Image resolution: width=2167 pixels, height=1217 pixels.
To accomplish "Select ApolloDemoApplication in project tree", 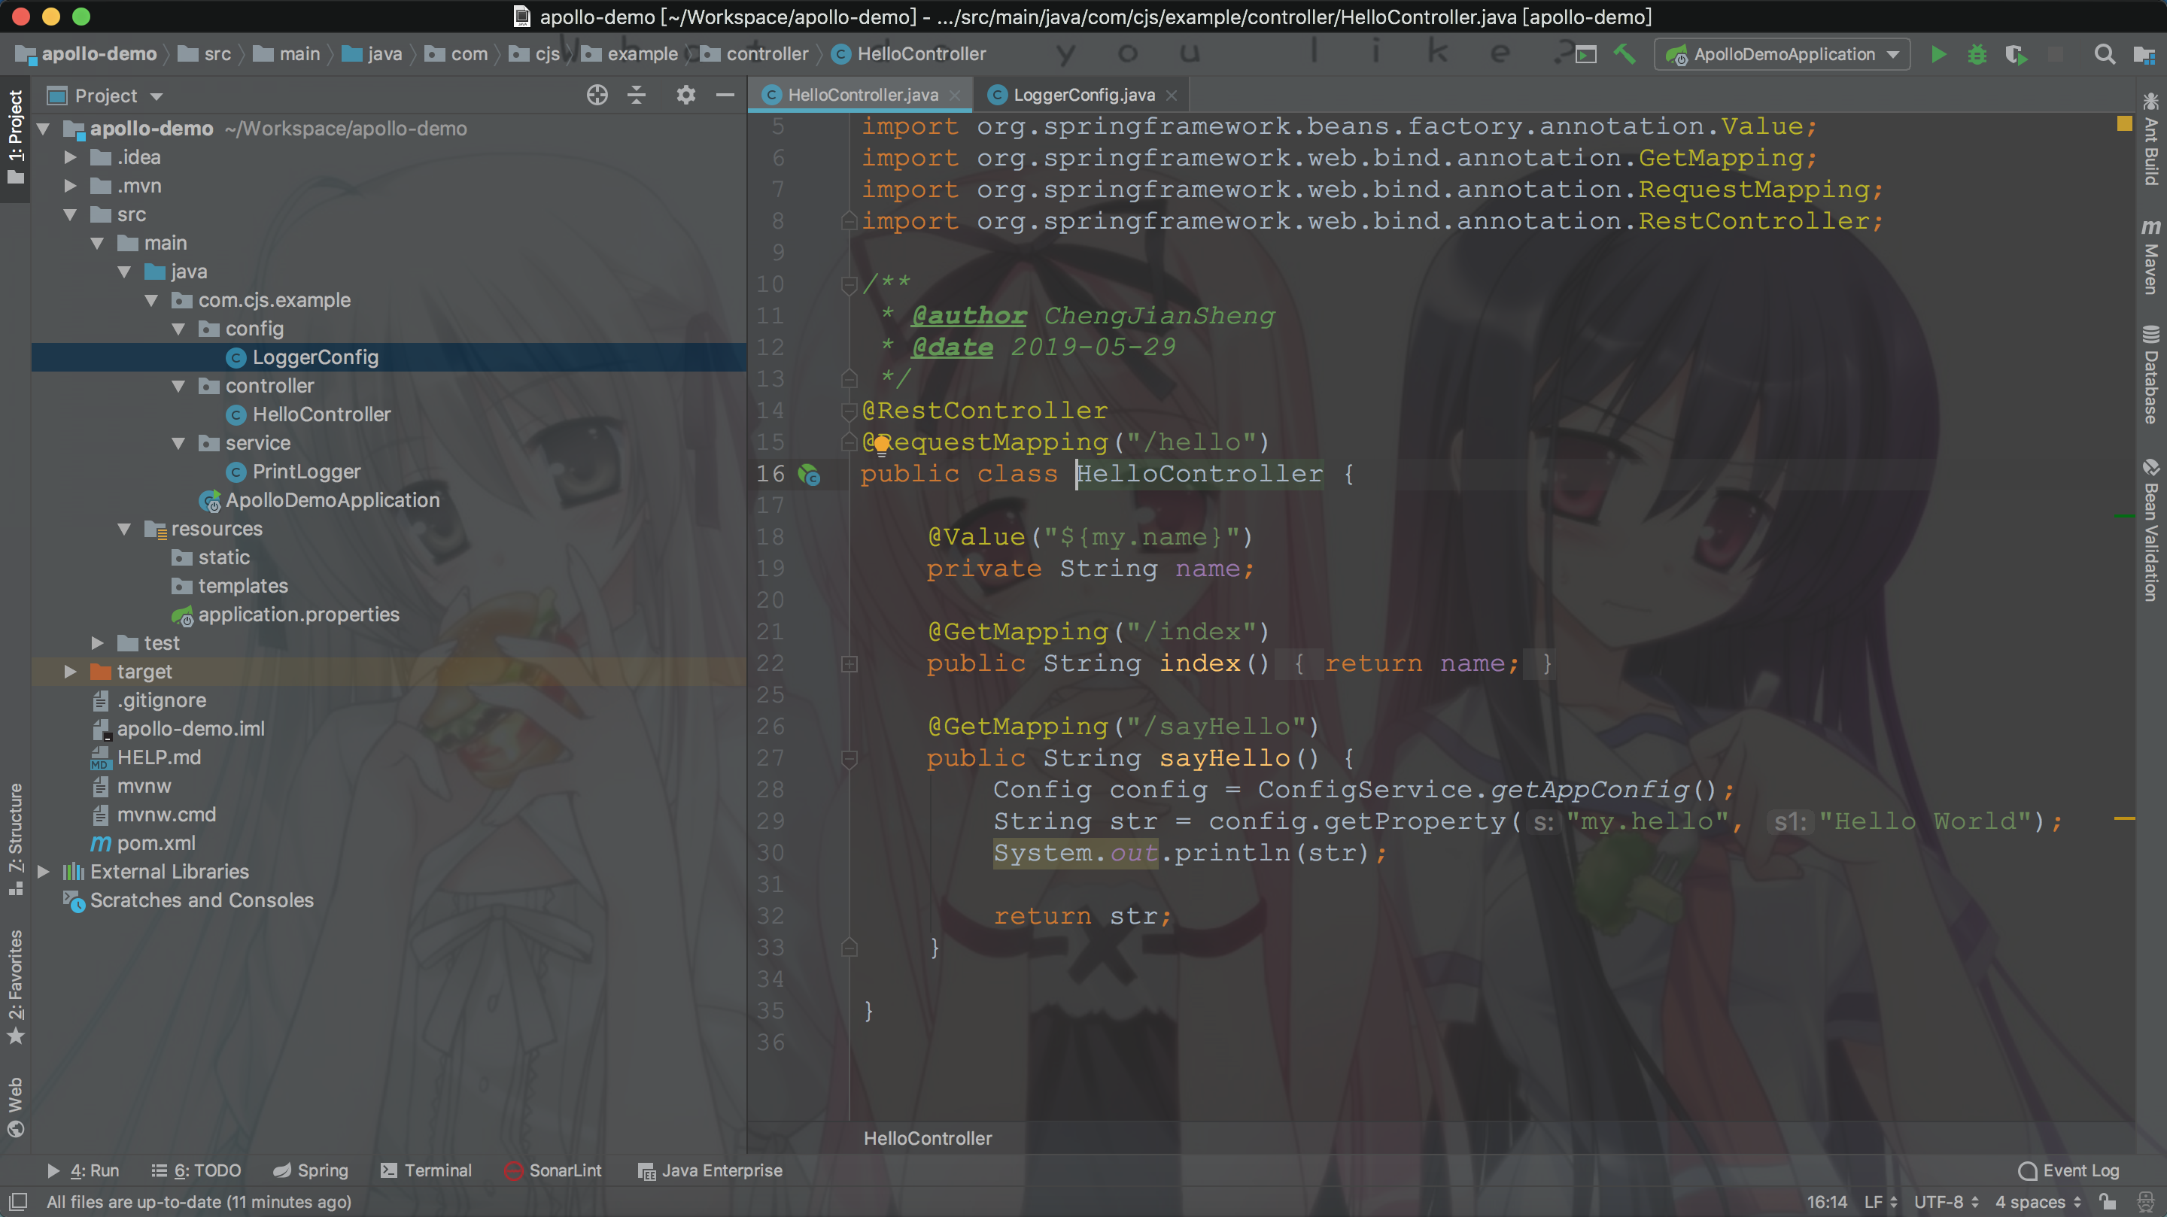I will click(320, 500).
